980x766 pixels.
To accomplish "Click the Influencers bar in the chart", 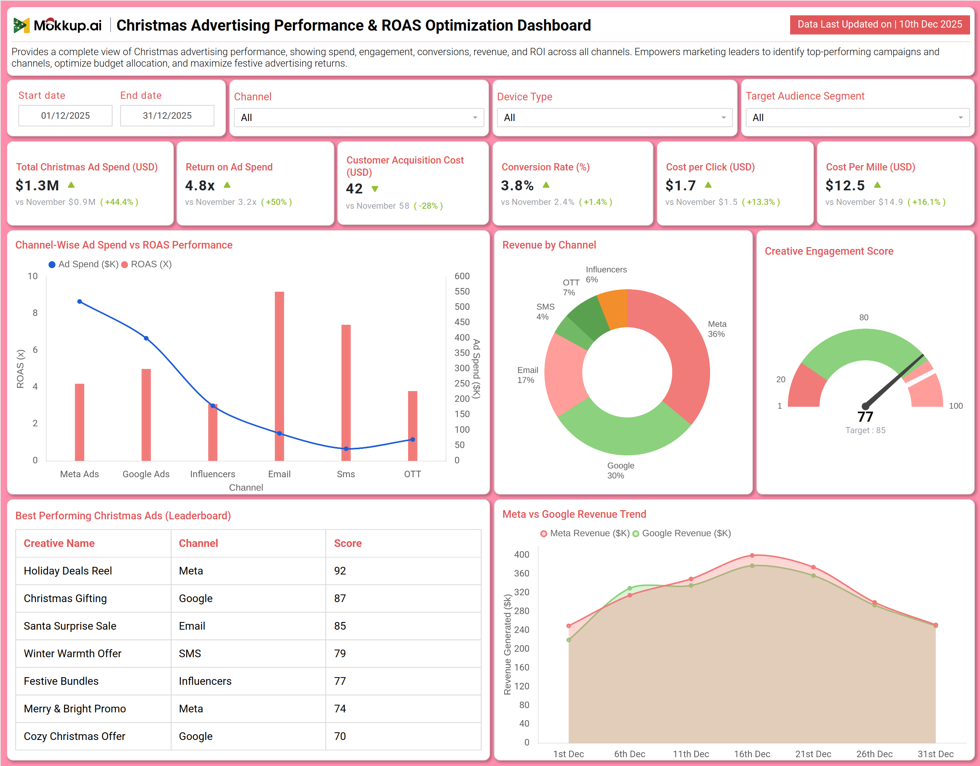I will click(x=213, y=432).
